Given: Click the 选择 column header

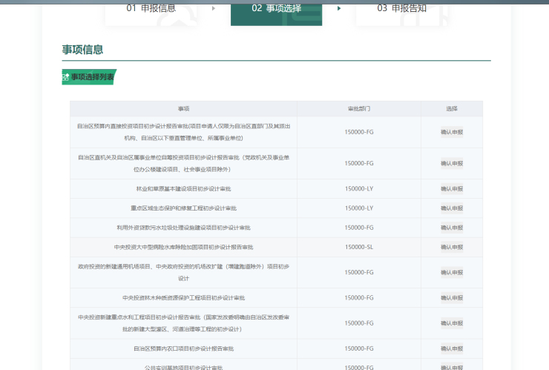Looking at the screenshot, I should 451,109.
